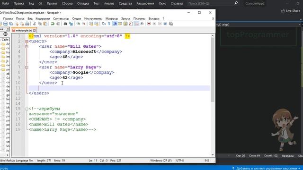Click locate-current-file icon in folder panel
Screen dimensions: 303x170
5,34
